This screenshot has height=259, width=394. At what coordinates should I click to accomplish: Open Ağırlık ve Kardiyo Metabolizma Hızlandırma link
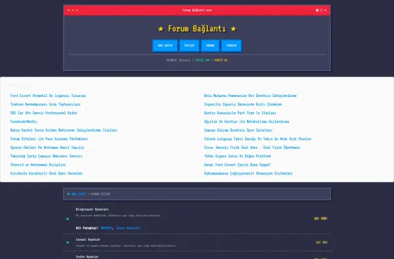point(246,122)
